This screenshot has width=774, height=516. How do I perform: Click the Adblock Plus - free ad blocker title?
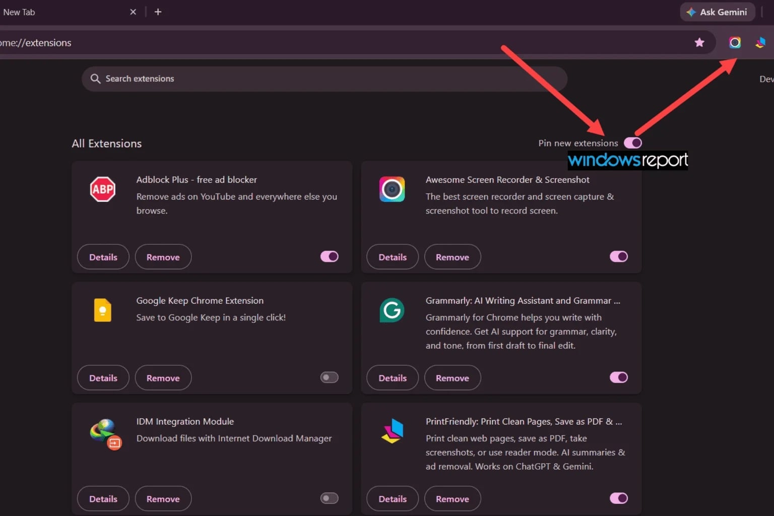[197, 180]
